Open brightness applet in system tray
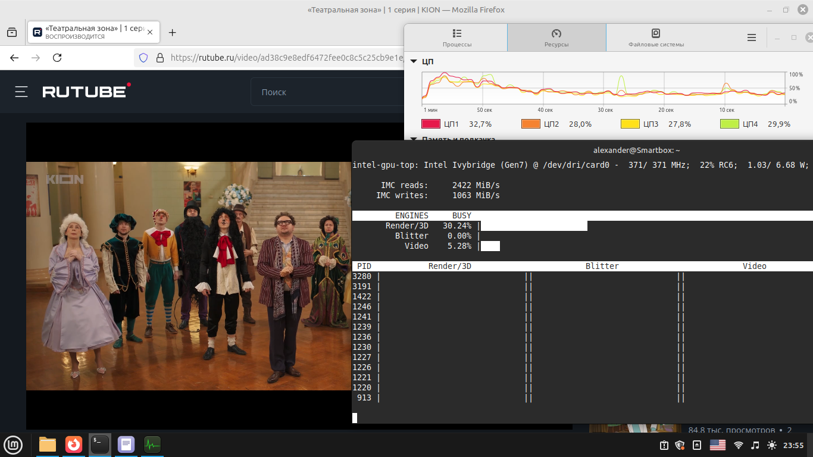813x457 pixels. click(772, 445)
